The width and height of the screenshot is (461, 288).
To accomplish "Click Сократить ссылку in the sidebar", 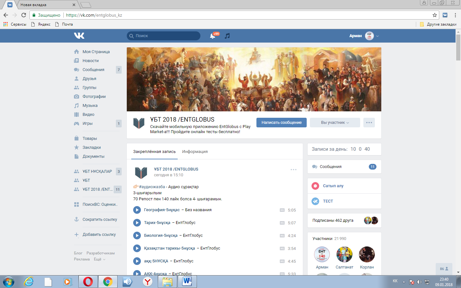I will [x=100, y=220].
